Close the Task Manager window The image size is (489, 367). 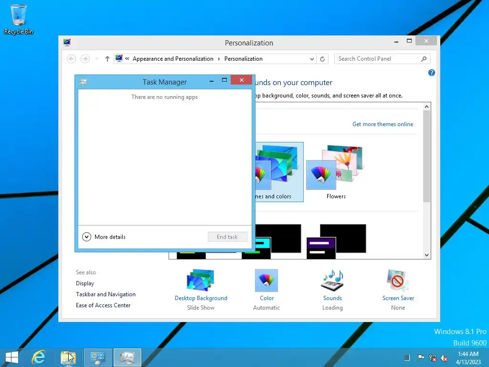click(241, 80)
